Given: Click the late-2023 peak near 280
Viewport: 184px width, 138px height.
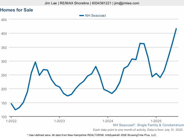Looking at the screenshot, I should click(96, 66).
